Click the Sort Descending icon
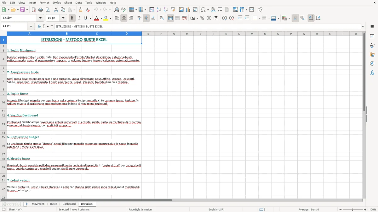 click(166, 10)
